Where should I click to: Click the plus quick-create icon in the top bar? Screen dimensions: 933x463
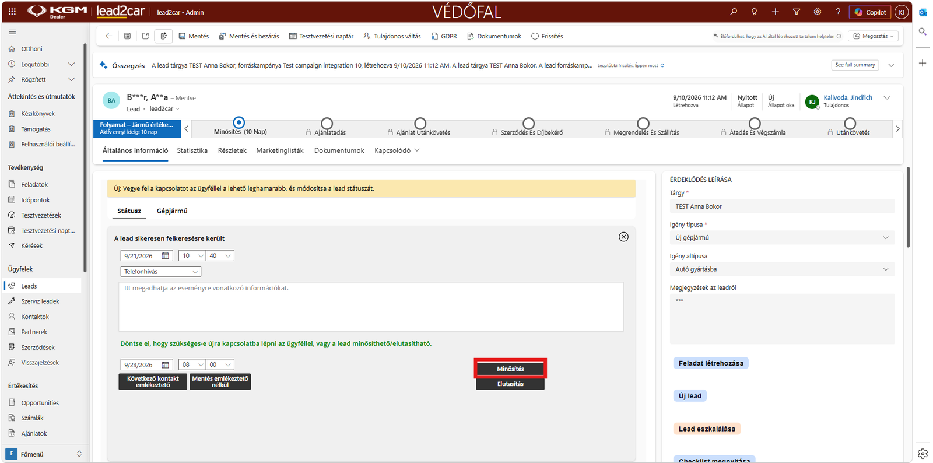click(775, 12)
